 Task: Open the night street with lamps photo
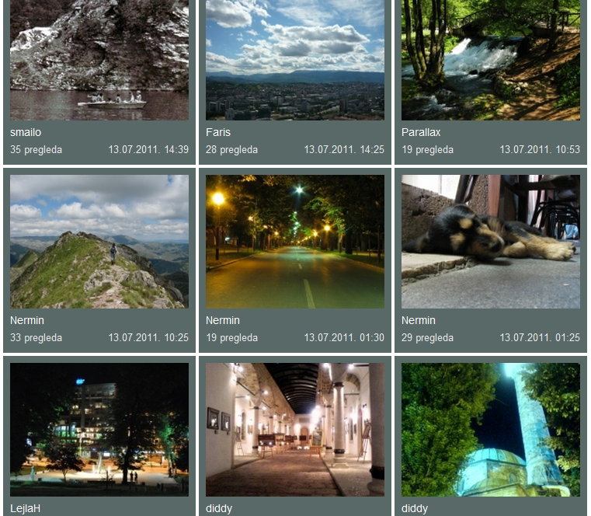(295, 242)
